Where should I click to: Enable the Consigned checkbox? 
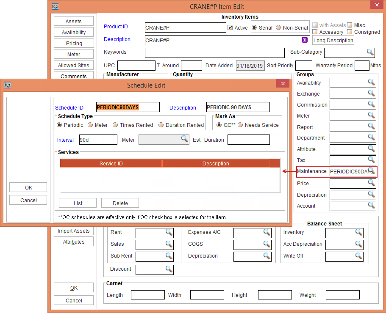coord(350,32)
